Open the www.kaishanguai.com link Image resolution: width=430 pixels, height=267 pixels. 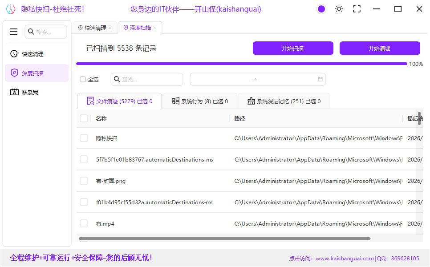click(345, 258)
